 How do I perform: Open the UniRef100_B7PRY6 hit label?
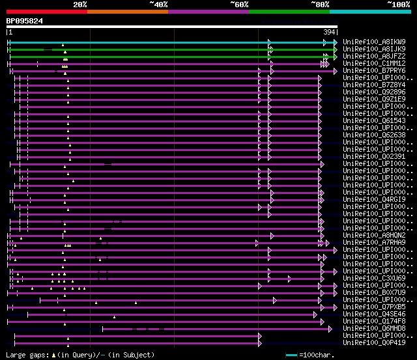coord(374,70)
